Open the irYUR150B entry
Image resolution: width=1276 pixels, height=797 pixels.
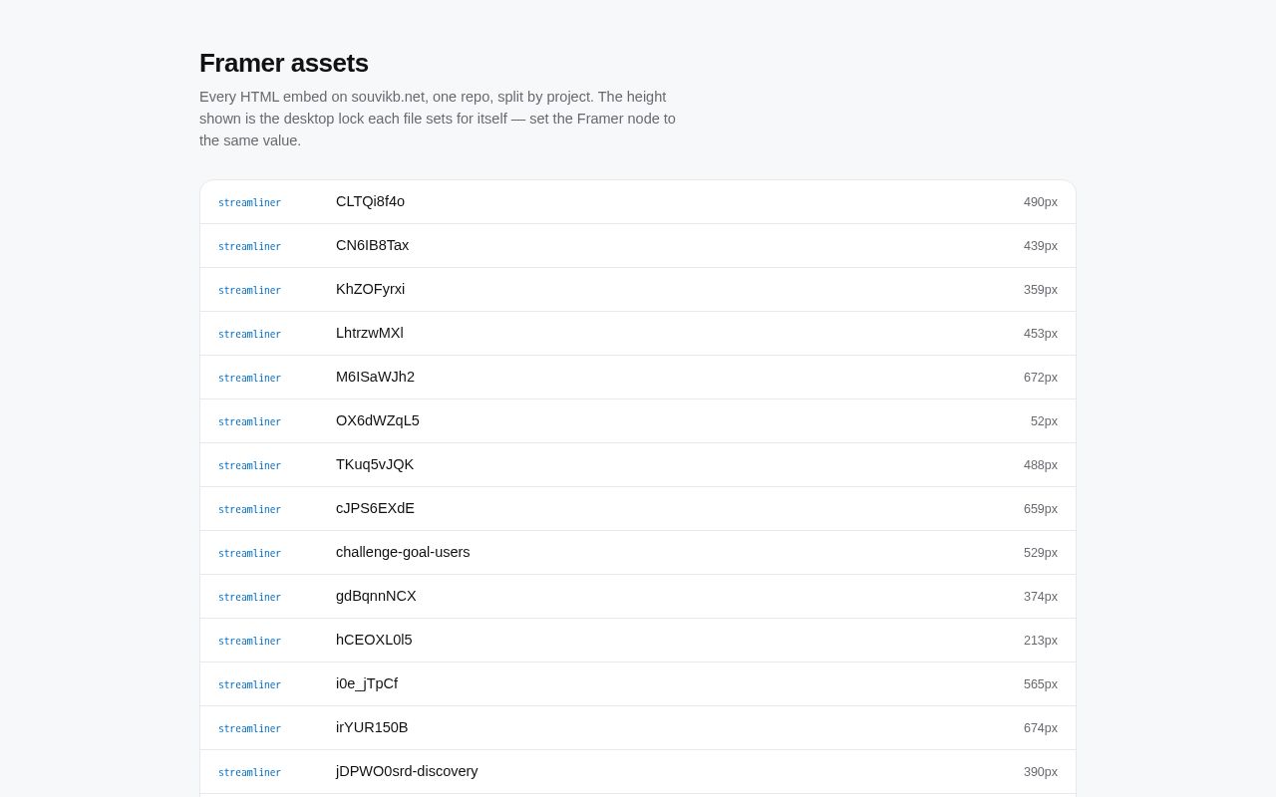638,728
